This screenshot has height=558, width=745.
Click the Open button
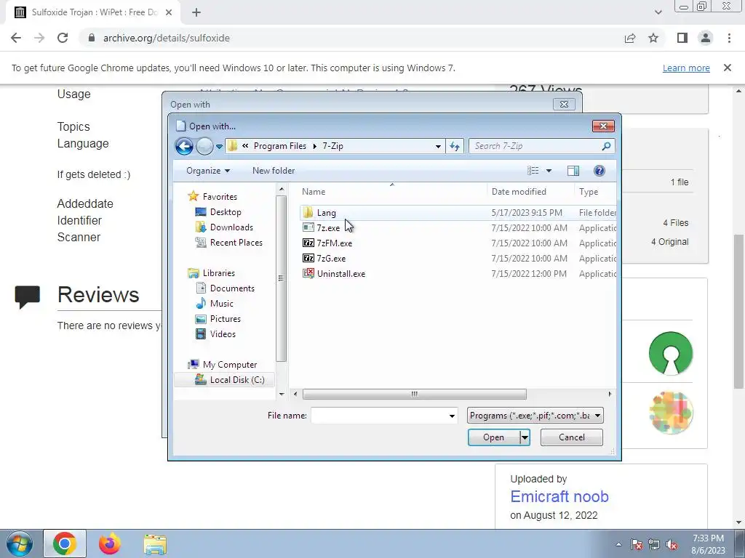[x=494, y=437]
